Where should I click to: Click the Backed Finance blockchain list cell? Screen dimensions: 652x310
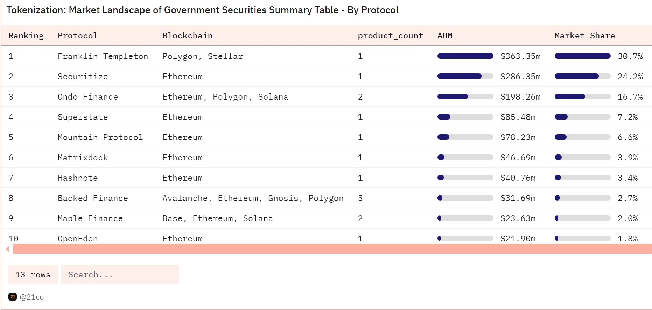[253, 198]
